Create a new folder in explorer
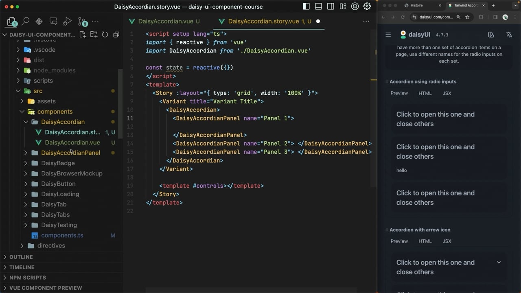The image size is (521, 293). [94, 35]
